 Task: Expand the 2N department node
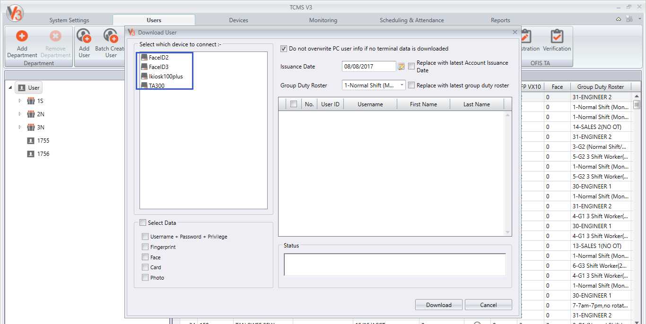20,114
